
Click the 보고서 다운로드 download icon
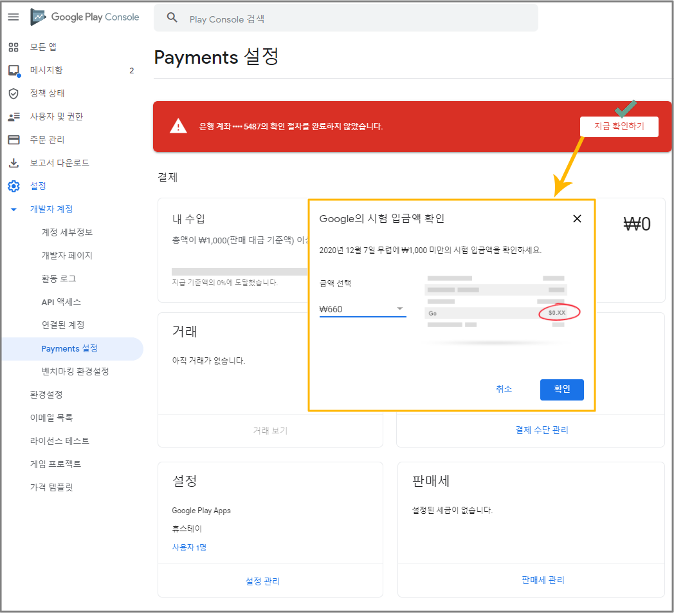point(14,163)
